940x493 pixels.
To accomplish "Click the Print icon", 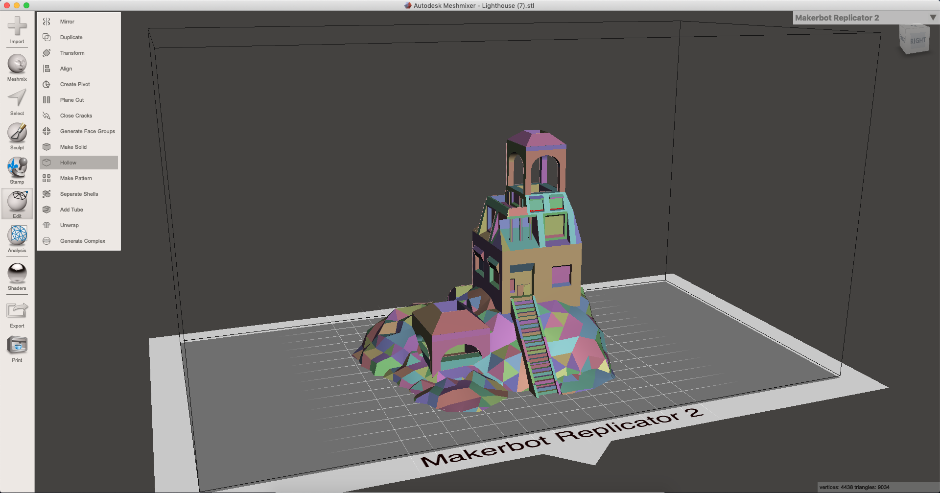I will (x=17, y=345).
